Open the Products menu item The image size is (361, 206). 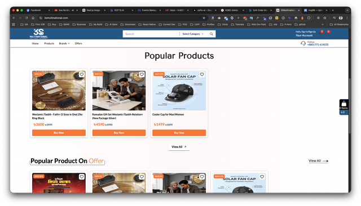tap(49, 43)
